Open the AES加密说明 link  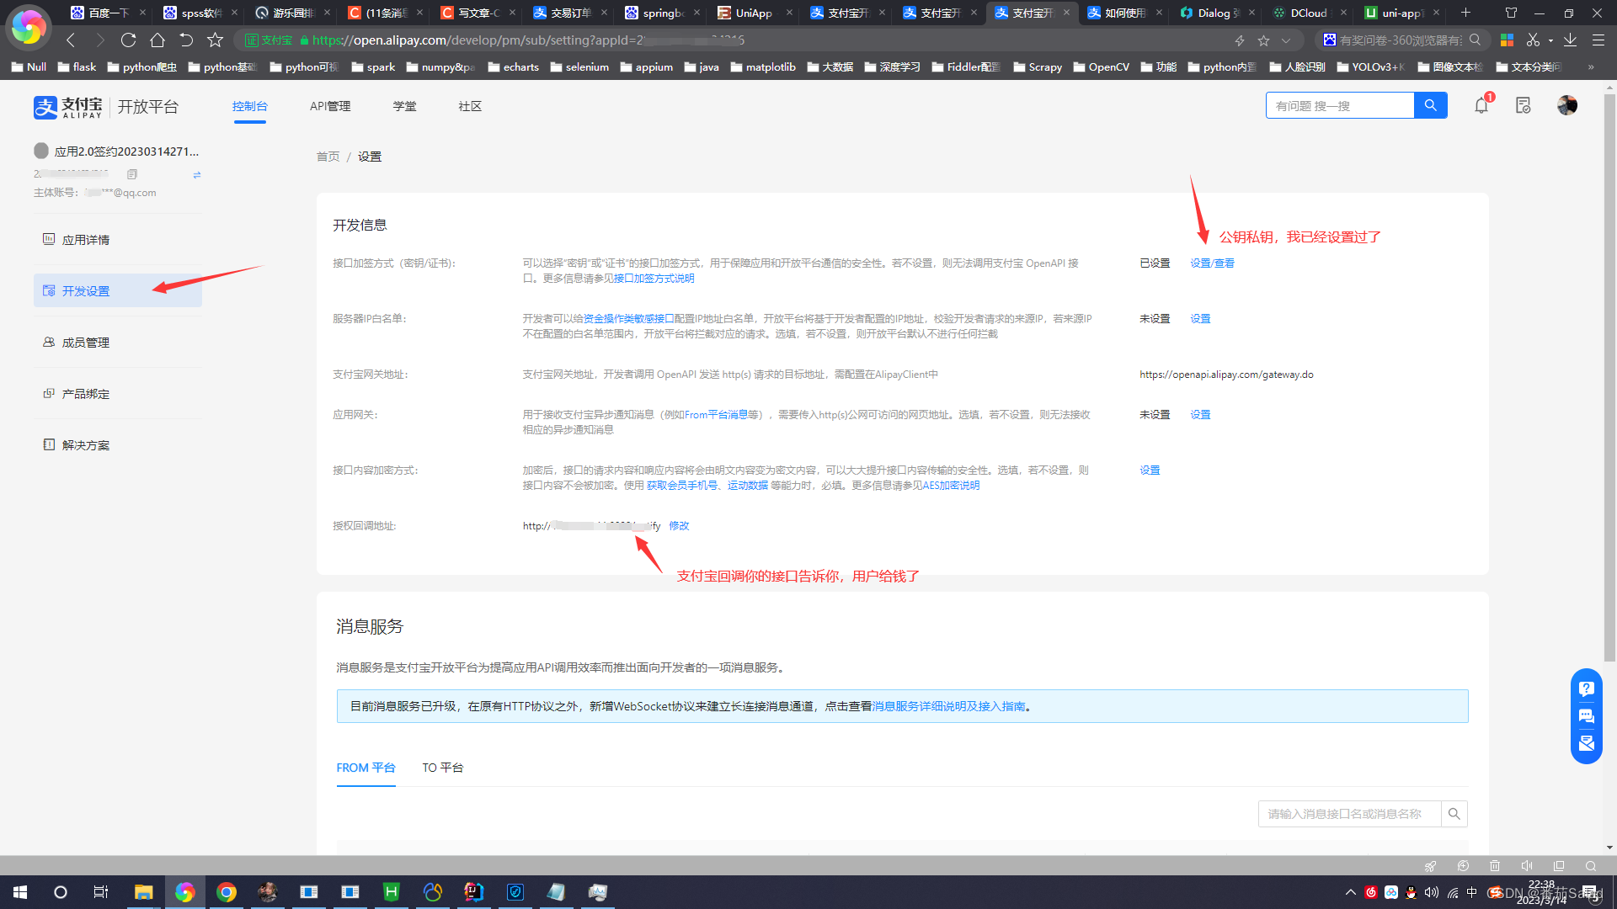click(x=951, y=486)
